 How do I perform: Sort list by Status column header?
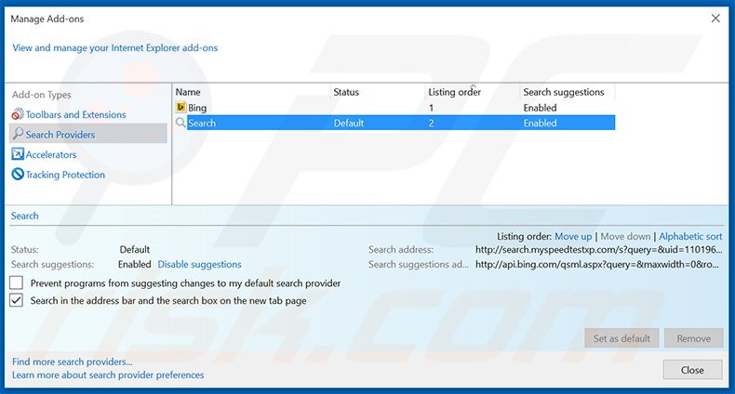[x=346, y=92]
